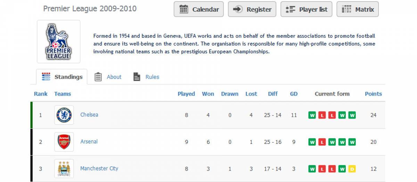Screen dimensions: 417x182
Task: Open the Manchester City team link
Action: 99,168
